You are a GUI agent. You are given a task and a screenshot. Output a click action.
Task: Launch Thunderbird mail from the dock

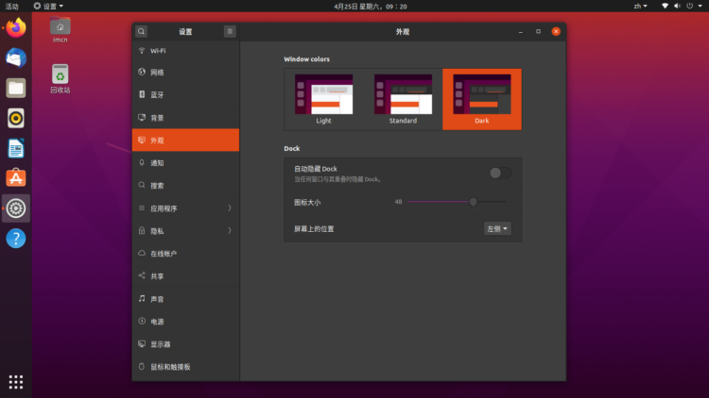pyautogui.click(x=16, y=58)
